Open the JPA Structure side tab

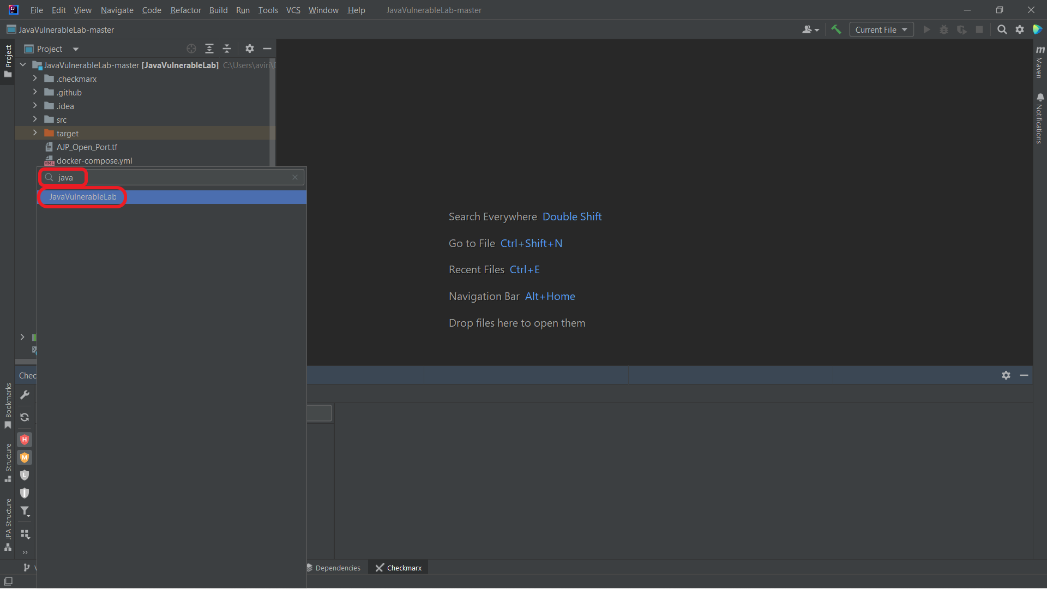(x=8, y=525)
